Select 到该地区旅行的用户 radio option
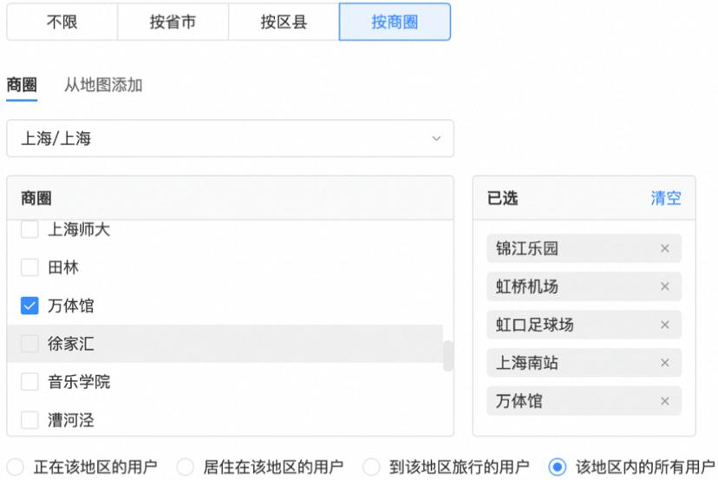This screenshot has height=480, width=718. click(371, 467)
